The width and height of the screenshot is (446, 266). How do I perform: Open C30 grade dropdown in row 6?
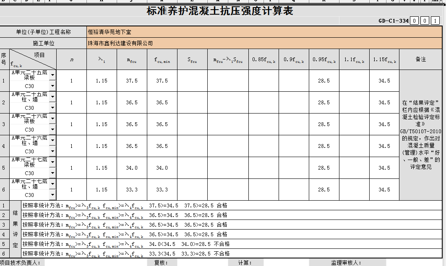pos(52,195)
